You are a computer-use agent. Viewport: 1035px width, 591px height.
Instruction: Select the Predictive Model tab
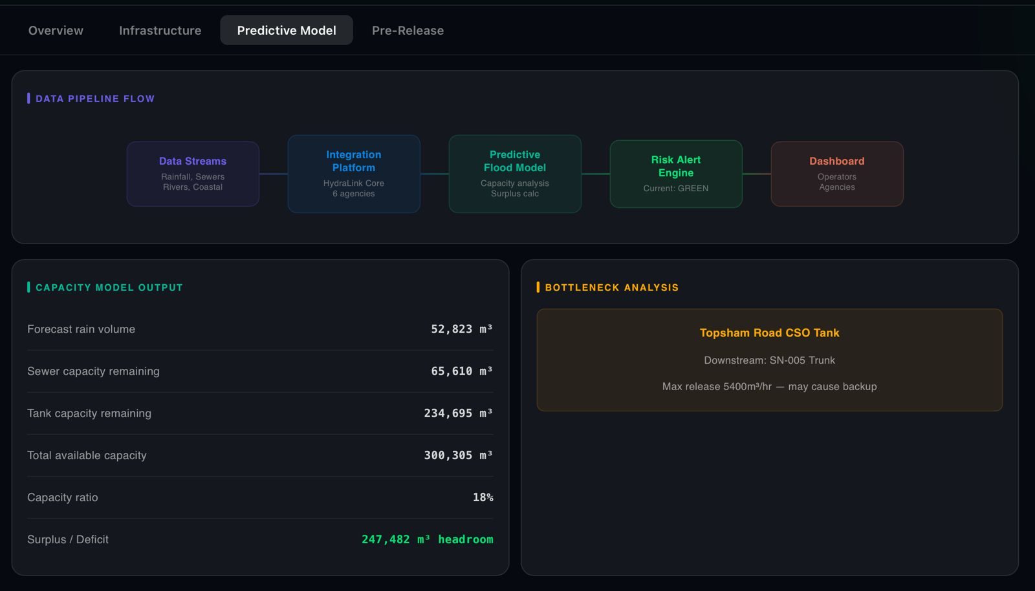click(x=287, y=30)
